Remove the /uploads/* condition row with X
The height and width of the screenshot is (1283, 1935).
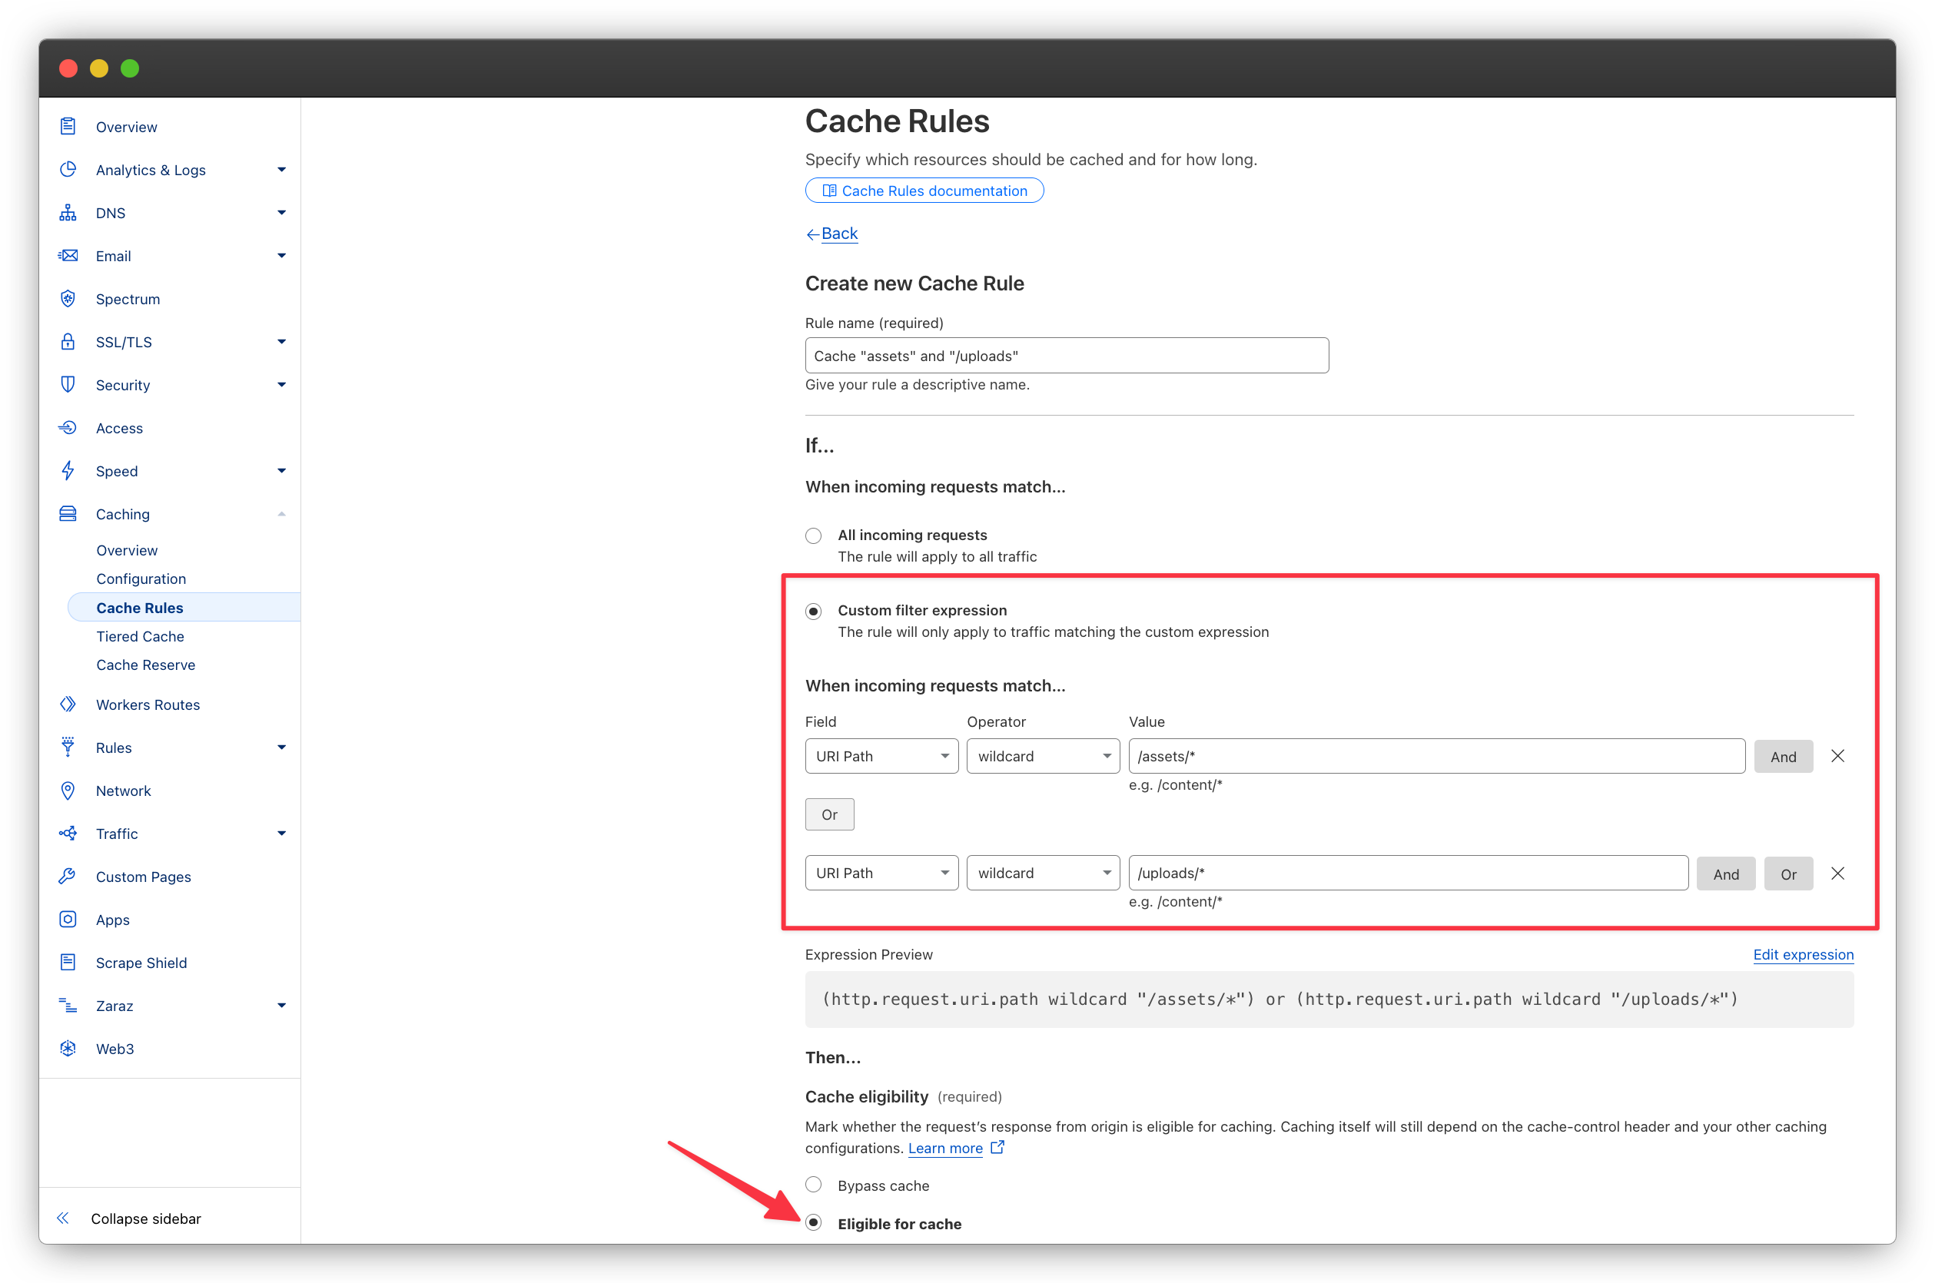click(1837, 873)
